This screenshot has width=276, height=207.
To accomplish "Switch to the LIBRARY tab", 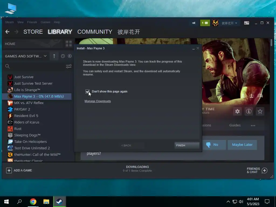I will [x=60, y=32].
